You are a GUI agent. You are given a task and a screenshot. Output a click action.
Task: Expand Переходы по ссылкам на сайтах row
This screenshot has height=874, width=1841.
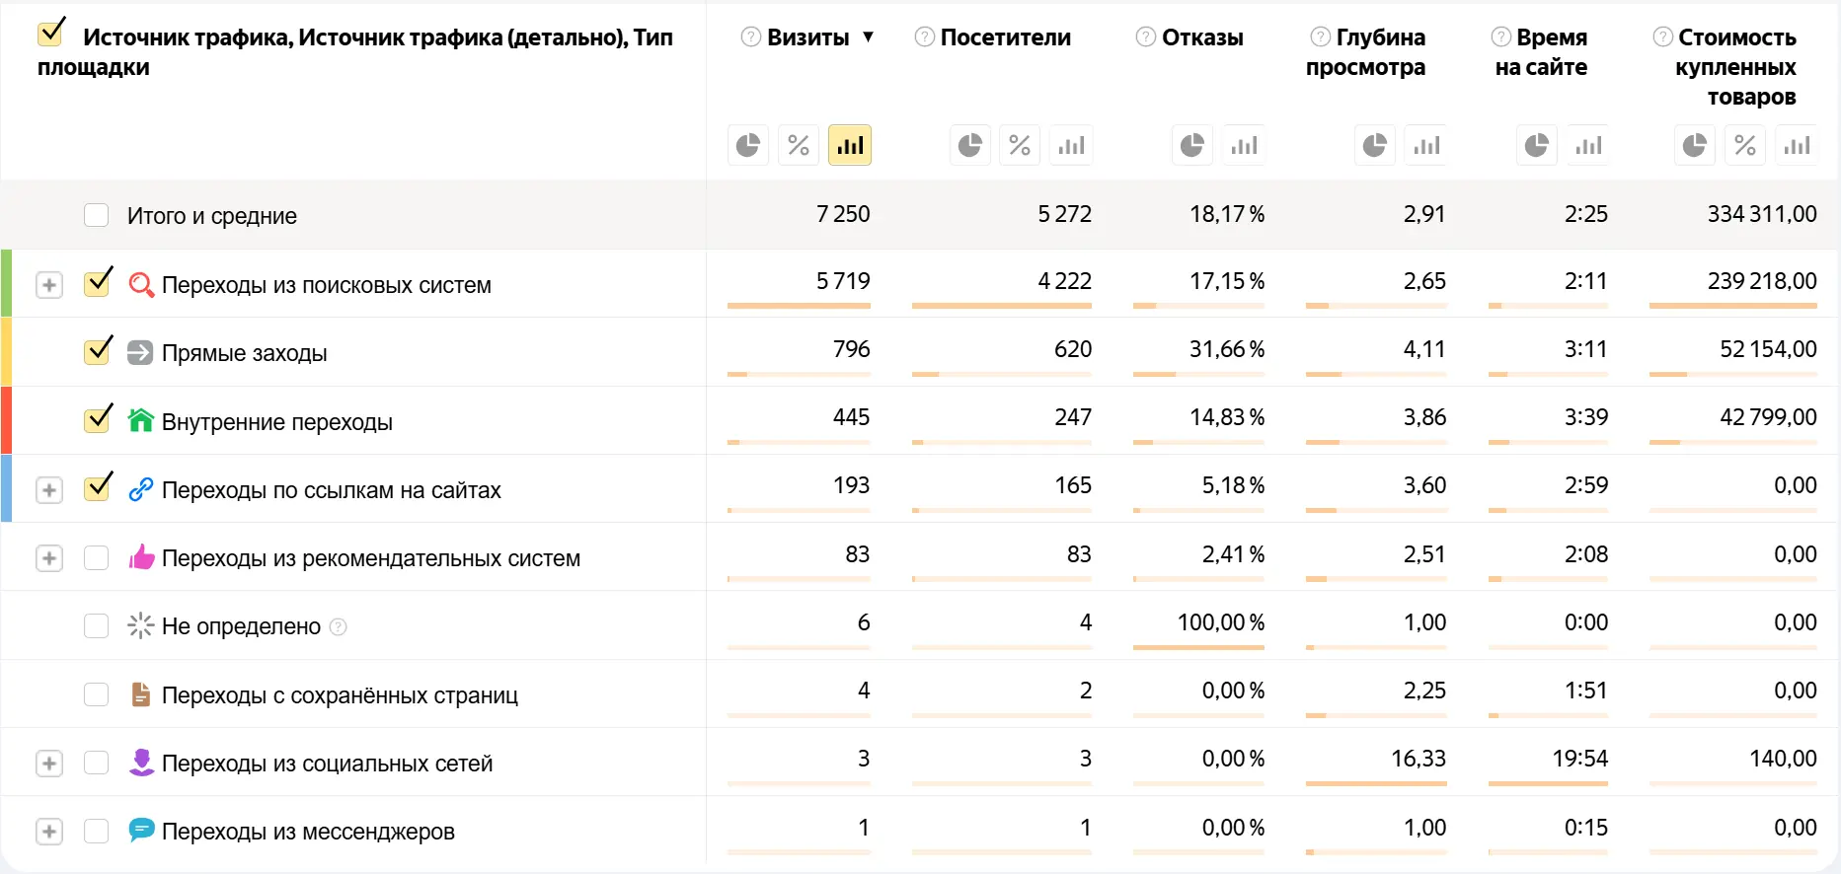(49, 490)
